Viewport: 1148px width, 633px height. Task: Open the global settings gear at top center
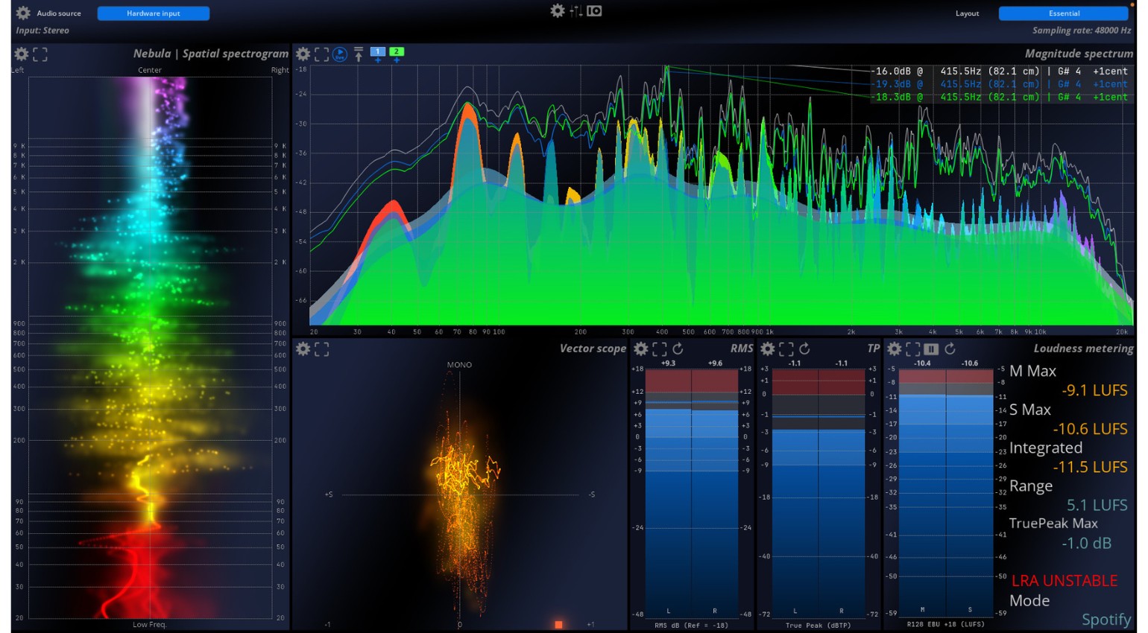(557, 10)
